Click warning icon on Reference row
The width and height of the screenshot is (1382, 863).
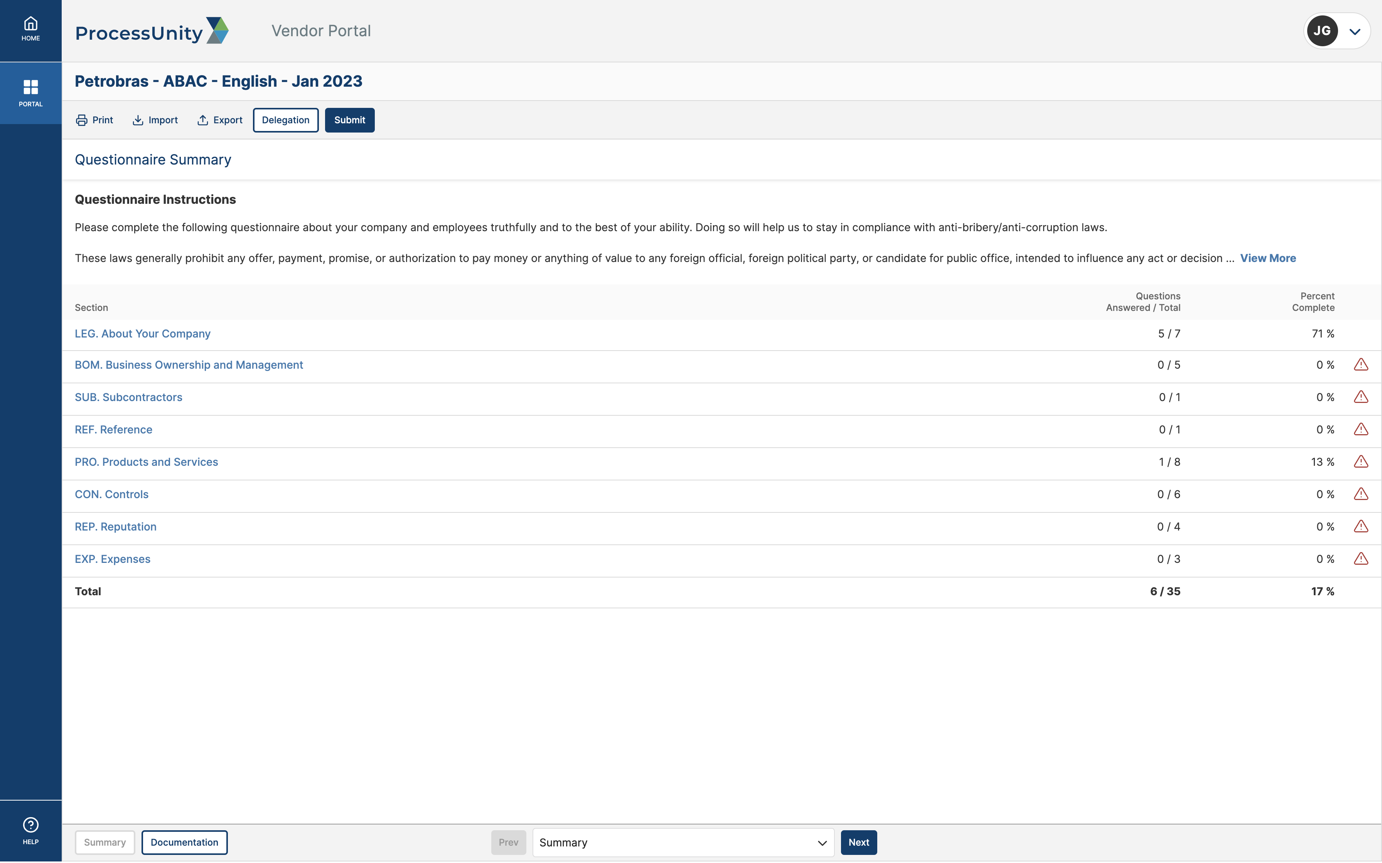click(1361, 429)
